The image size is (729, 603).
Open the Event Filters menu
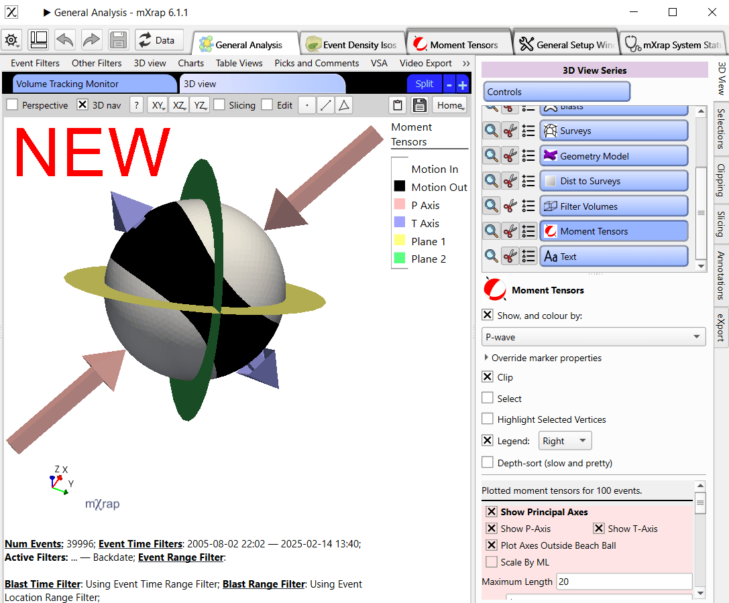click(35, 63)
